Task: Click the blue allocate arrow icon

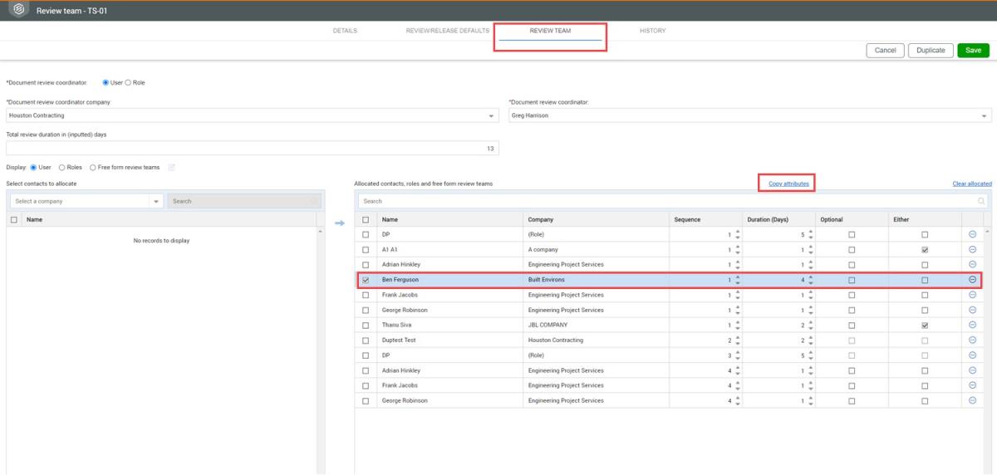Action: pos(339,223)
